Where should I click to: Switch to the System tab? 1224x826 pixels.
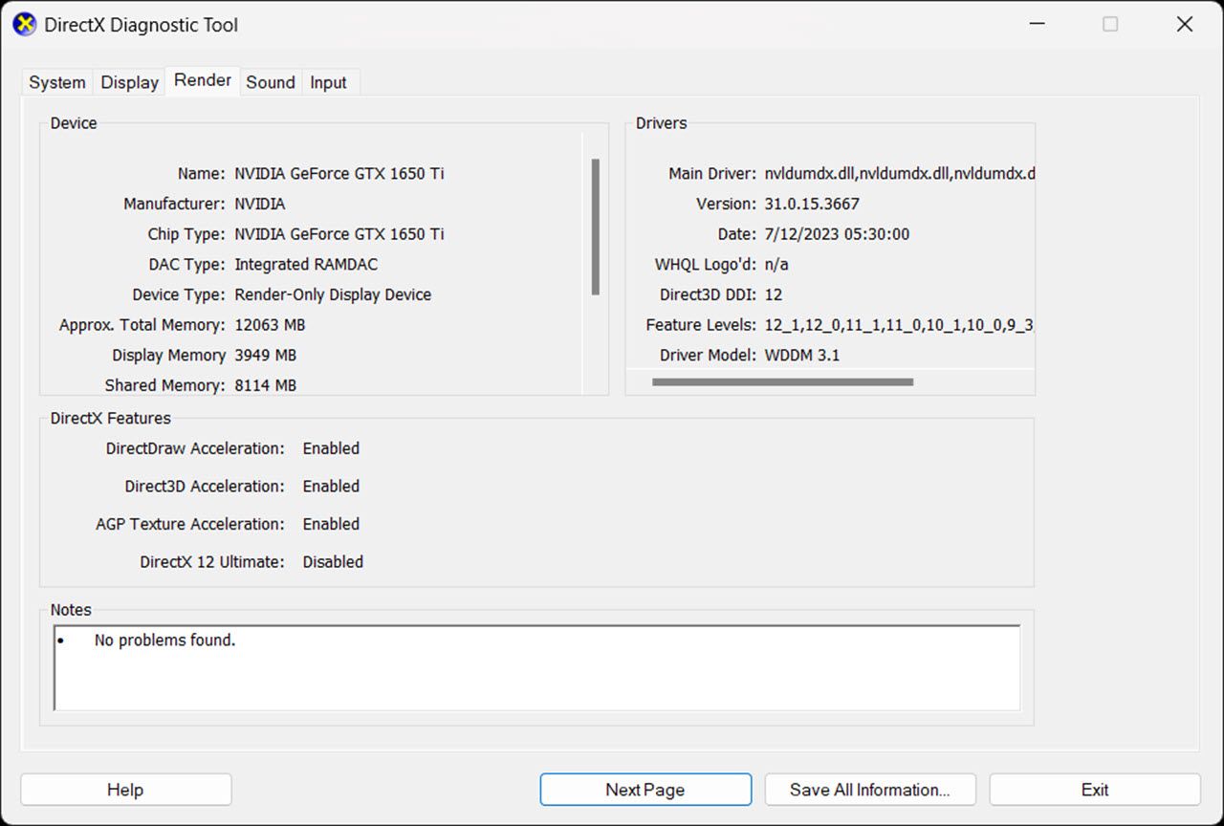[x=56, y=82]
